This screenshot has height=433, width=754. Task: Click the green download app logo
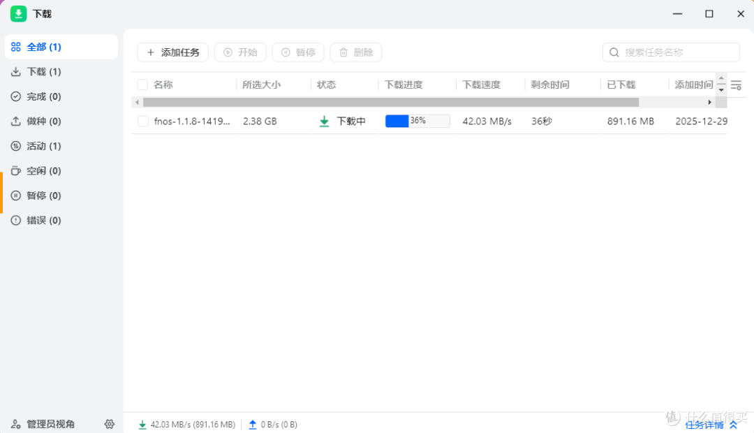(x=18, y=13)
